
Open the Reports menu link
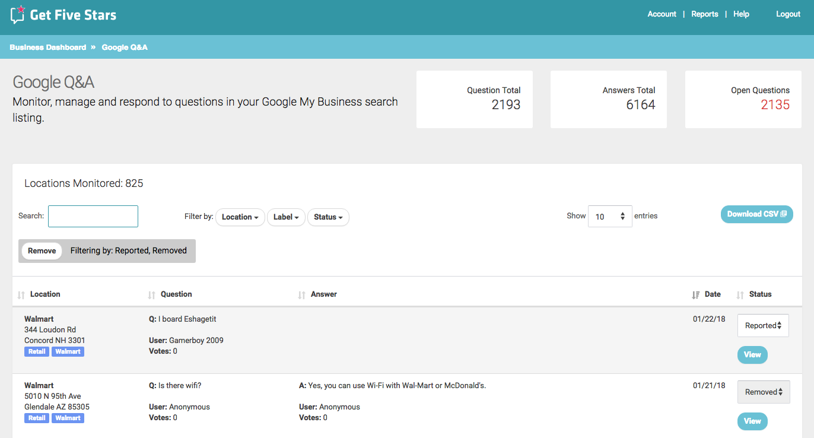pos(704,14)
